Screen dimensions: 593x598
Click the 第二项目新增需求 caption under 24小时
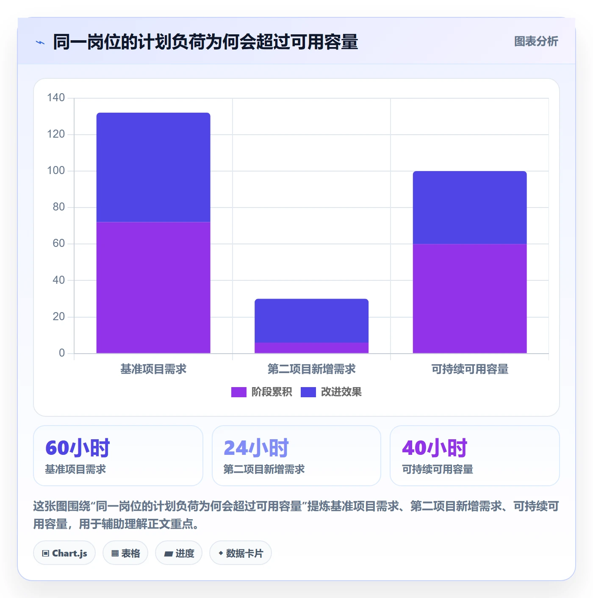pos(264,469)
